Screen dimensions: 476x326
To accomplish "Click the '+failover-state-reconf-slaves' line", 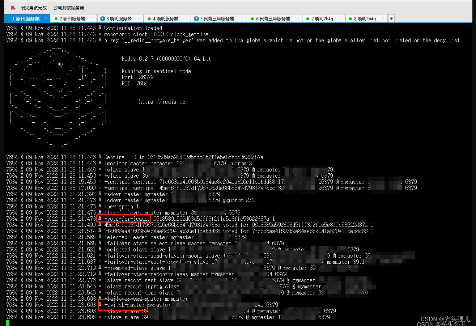I will (x=146, y=274).
